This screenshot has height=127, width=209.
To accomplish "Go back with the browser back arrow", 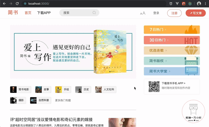I will point(4,3).
